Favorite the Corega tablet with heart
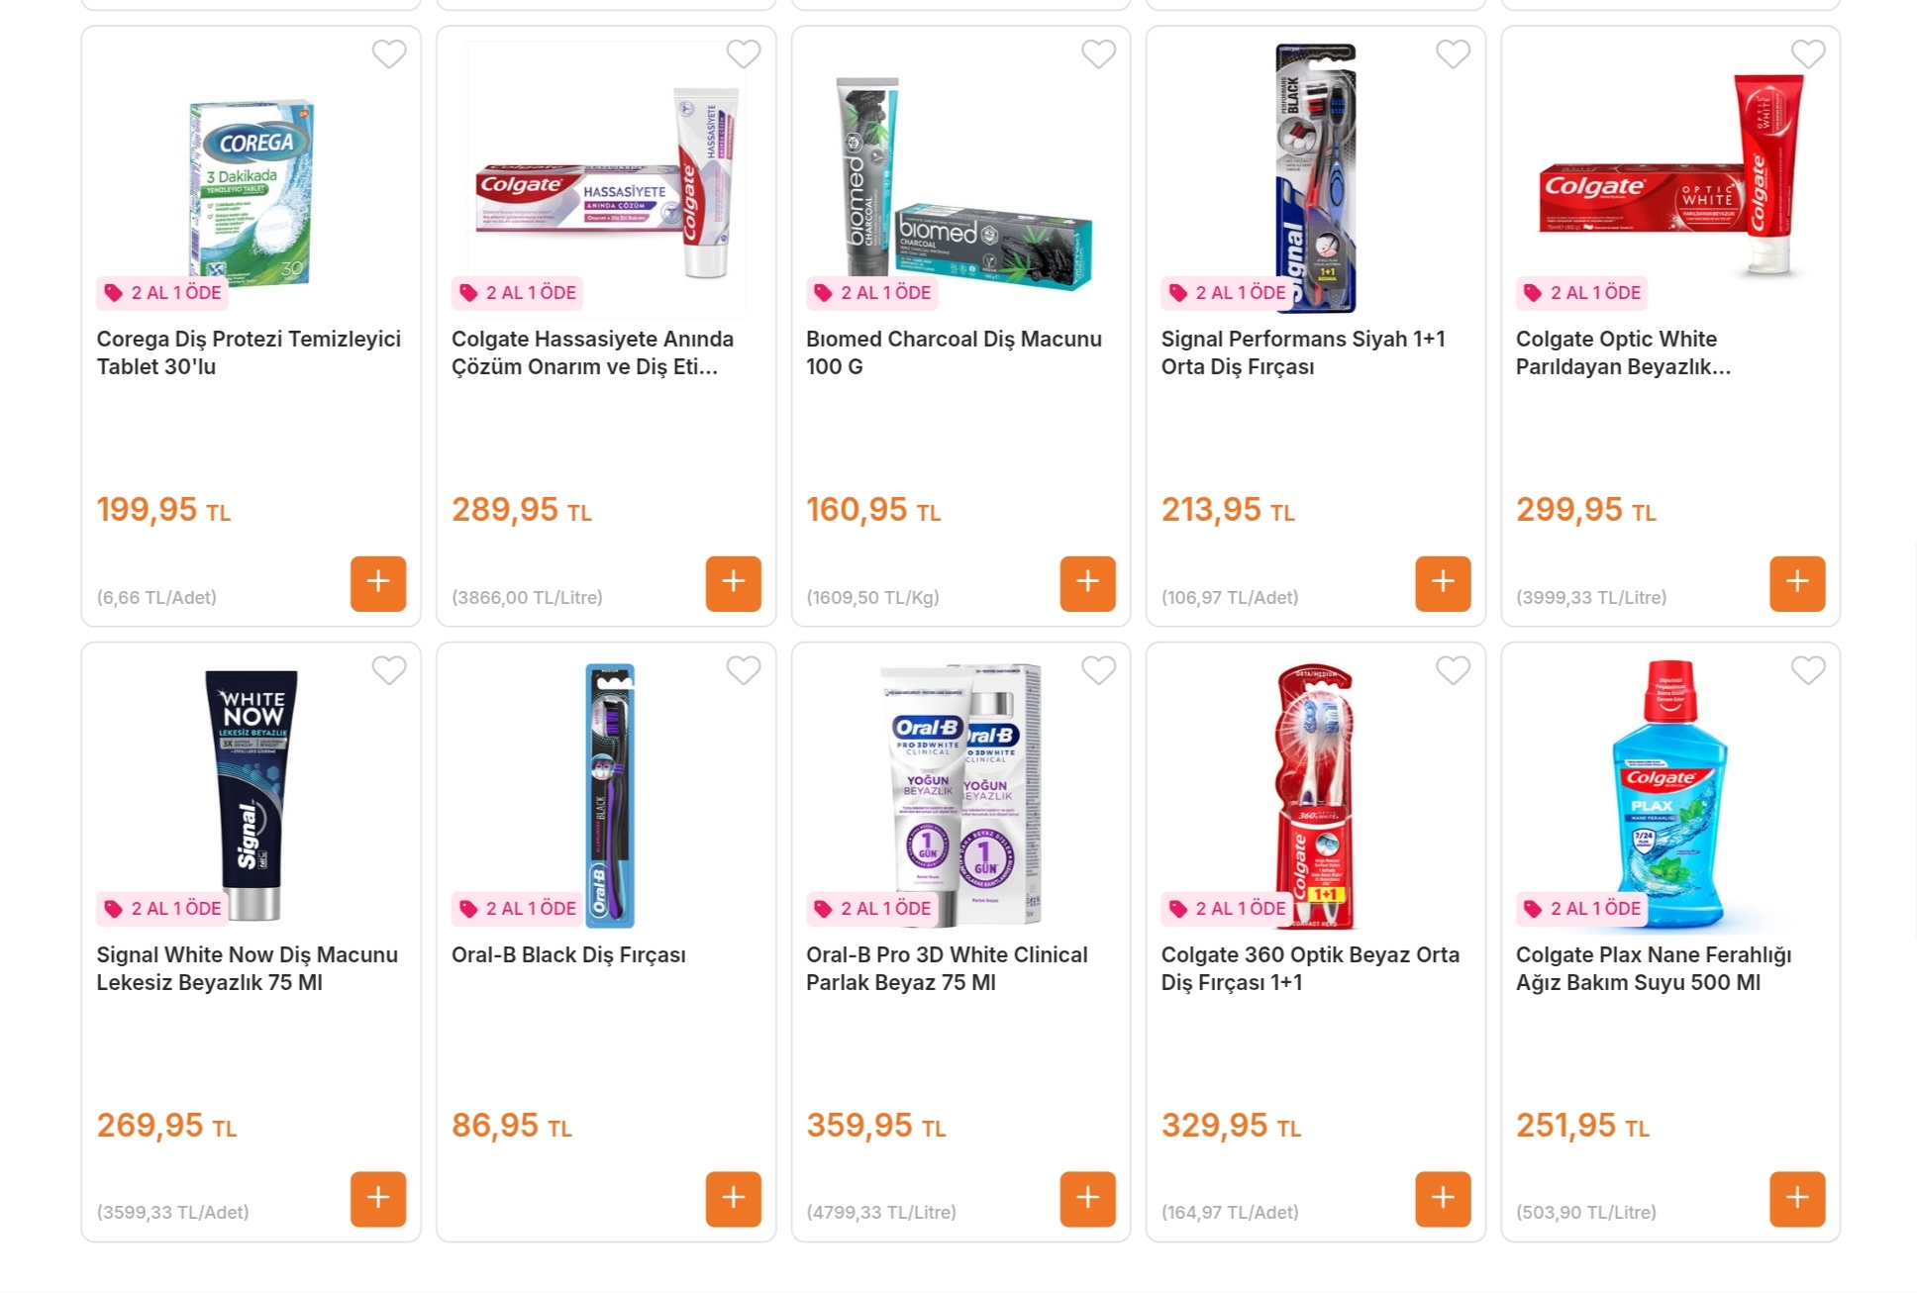Image resolution: width=1917 pixels, height=1293 pixels. click(388, 53)
